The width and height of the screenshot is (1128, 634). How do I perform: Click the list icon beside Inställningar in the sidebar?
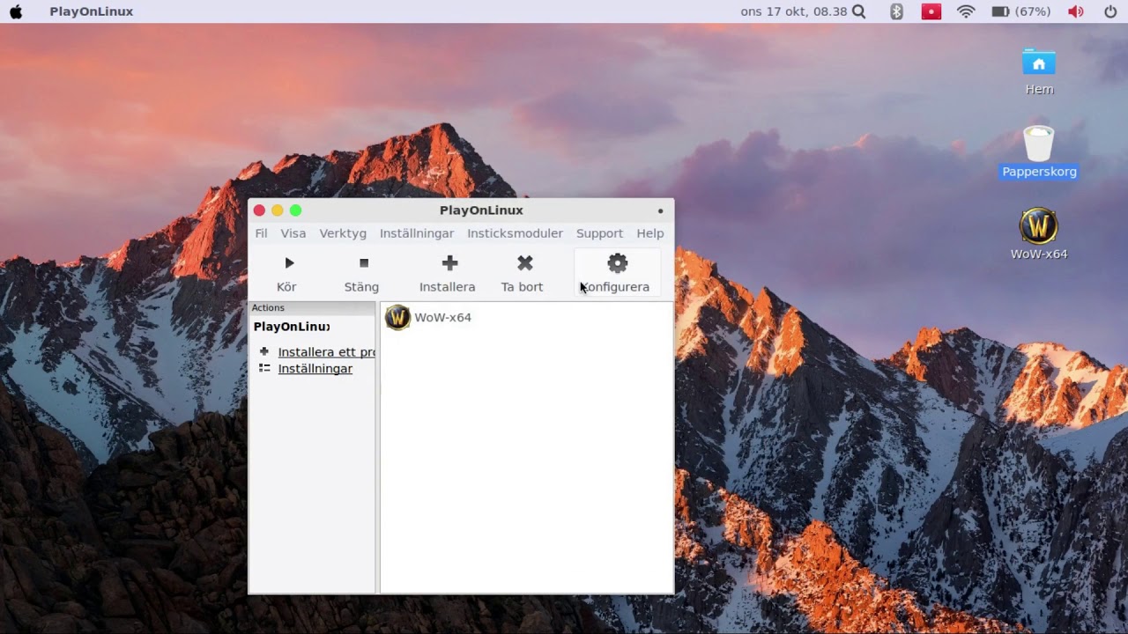click(x=263, y=368)
